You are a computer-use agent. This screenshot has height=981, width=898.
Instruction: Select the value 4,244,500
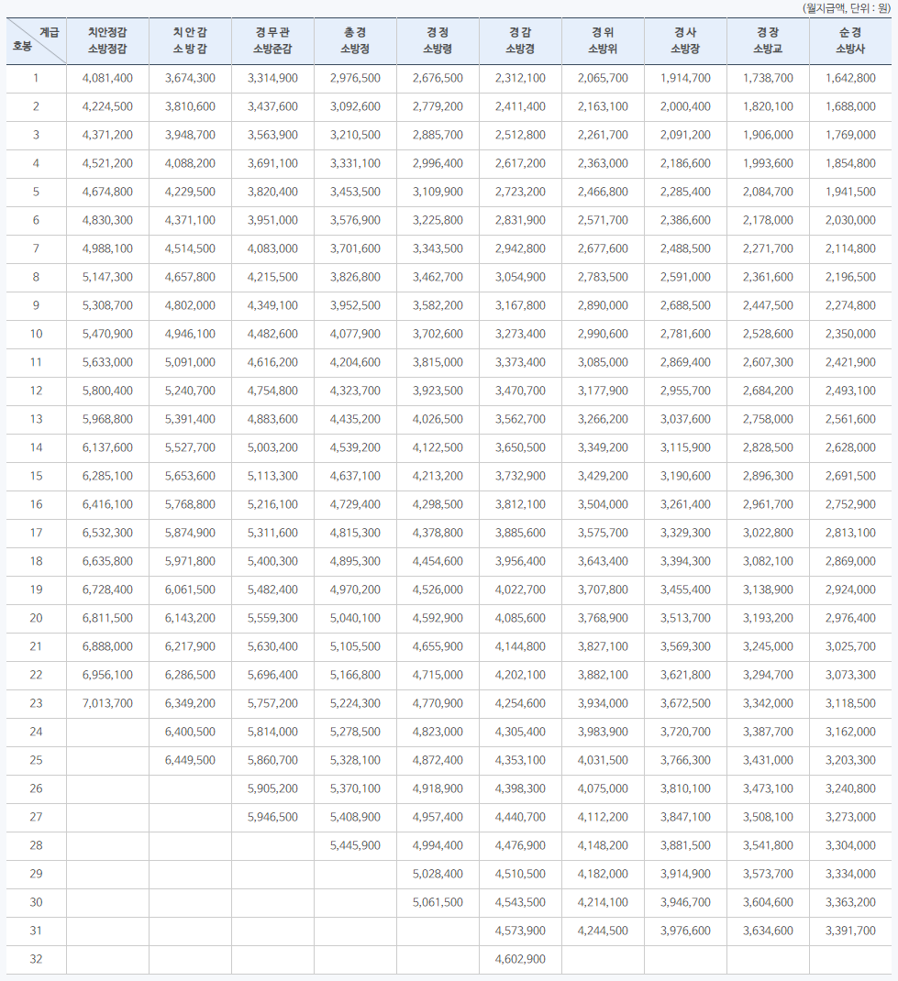tap(604, 931)
